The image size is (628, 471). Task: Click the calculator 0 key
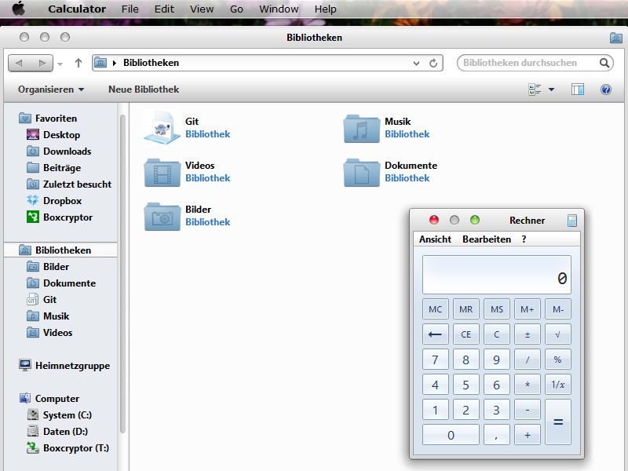click(451, 435)
